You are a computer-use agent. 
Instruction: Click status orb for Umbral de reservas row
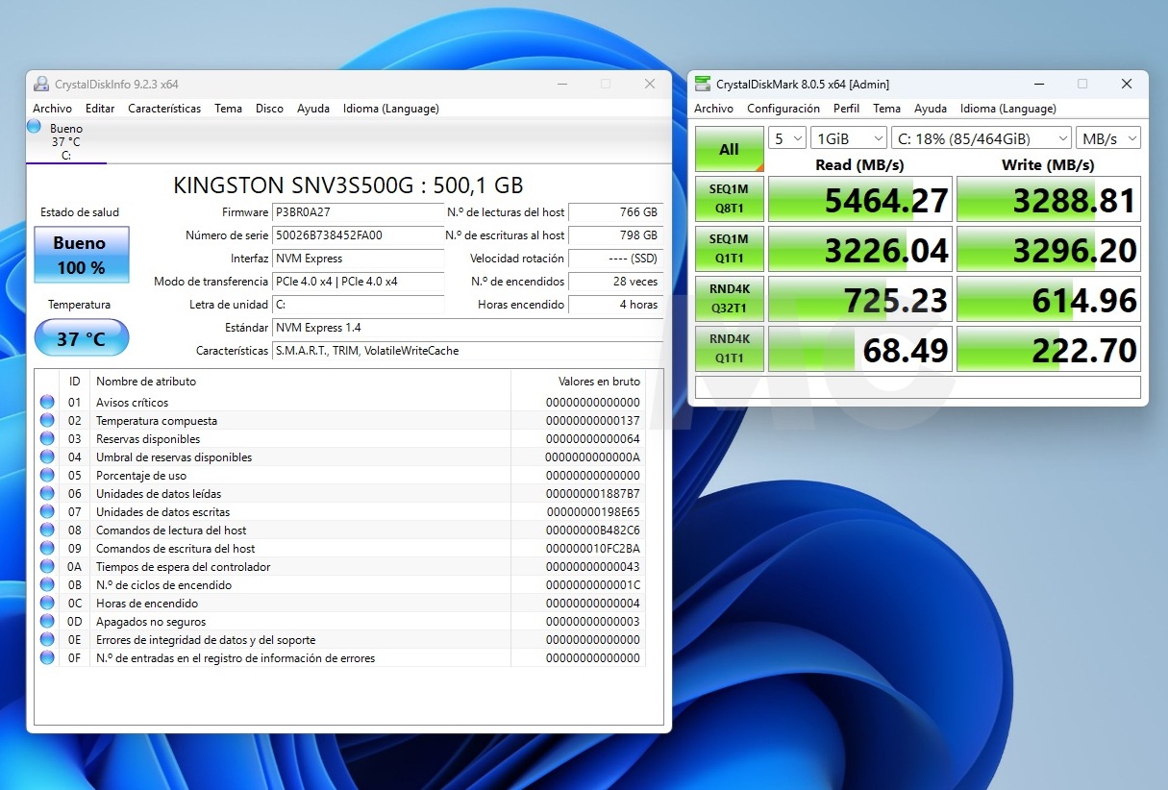click(x=47, y=457)
